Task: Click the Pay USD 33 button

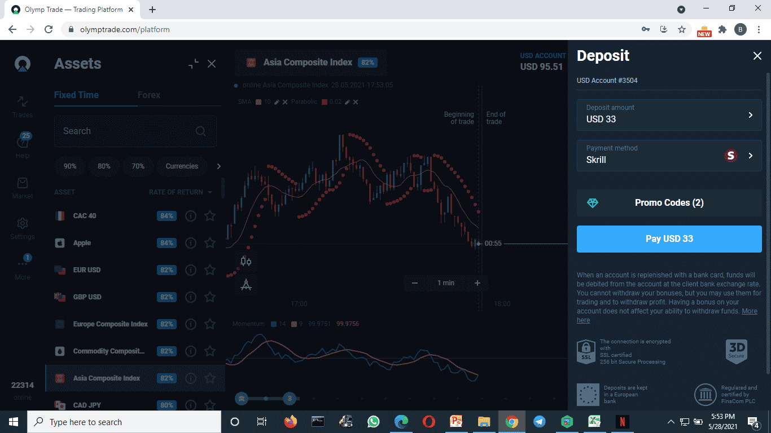Action: 669,239
